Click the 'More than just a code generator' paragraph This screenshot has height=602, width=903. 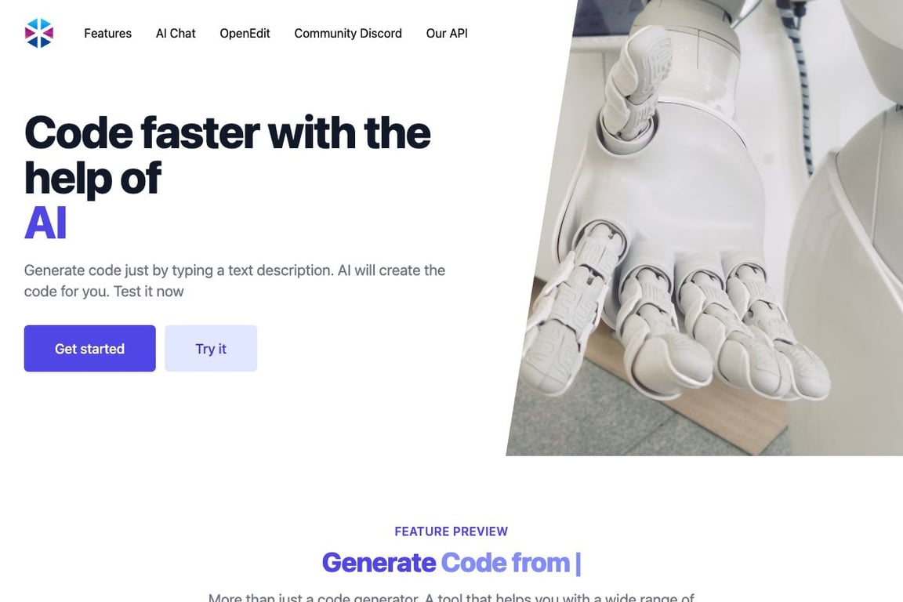pos(451,597)
